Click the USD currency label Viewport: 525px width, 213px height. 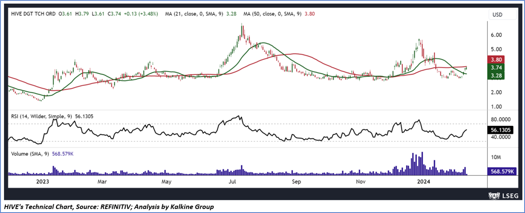point(497,15)
